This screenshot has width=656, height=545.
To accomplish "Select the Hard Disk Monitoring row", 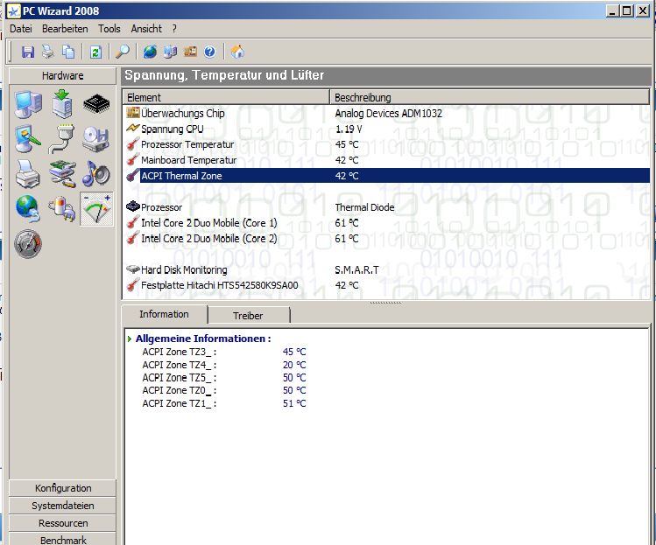I will coord(386,270).
